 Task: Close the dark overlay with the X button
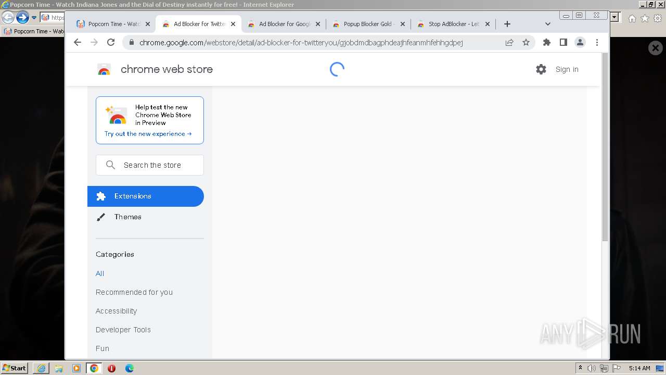pyautogui.click(x=656, y=48)
